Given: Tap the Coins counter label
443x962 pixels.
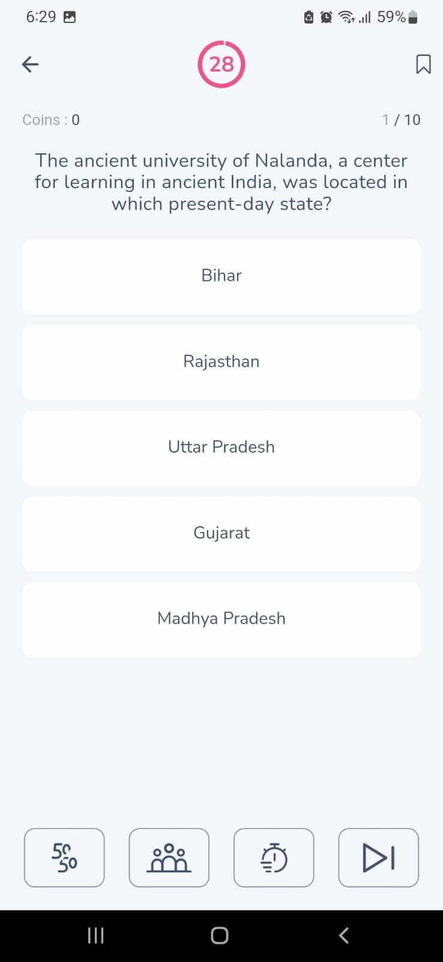Looking at the screenshot, I should point(51,120).
